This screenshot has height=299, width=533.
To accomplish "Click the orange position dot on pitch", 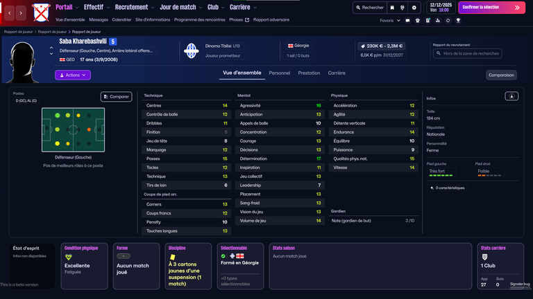I will (x=89, y=129).
